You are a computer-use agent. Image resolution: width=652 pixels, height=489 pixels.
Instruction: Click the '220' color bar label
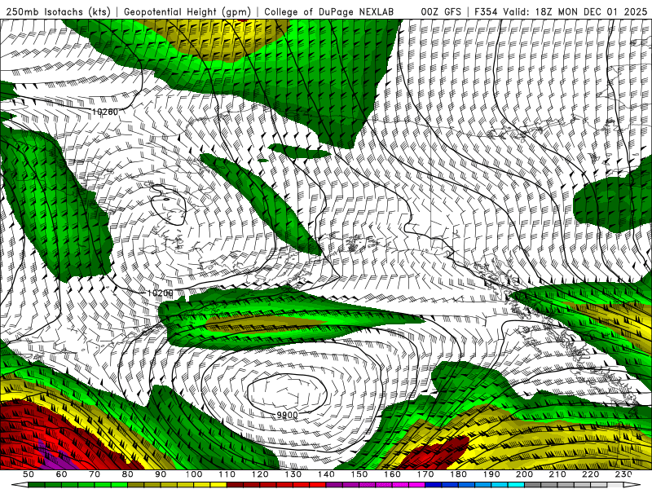[x=591, y=474]
